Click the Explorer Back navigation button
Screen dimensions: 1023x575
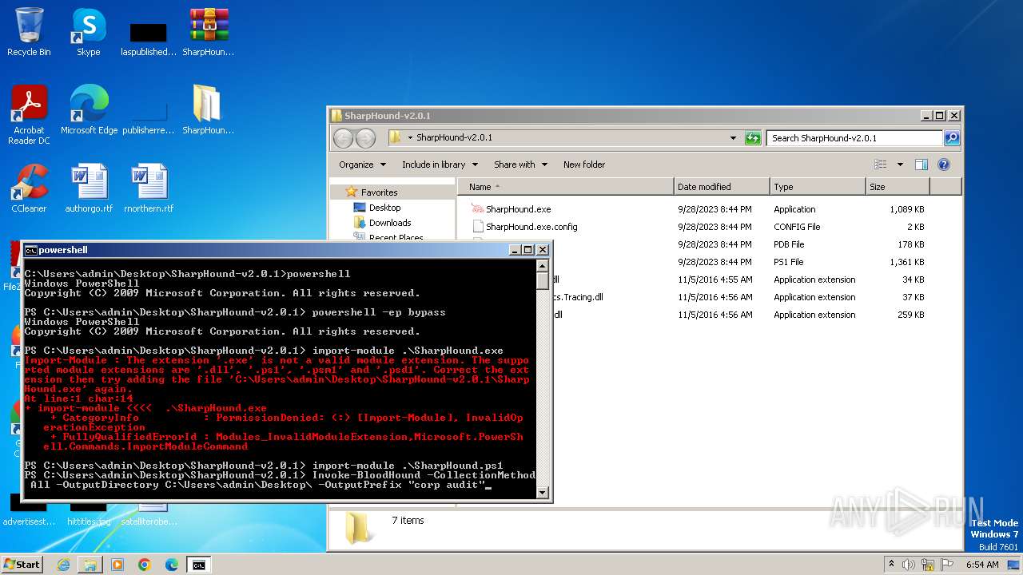[343, 138]
